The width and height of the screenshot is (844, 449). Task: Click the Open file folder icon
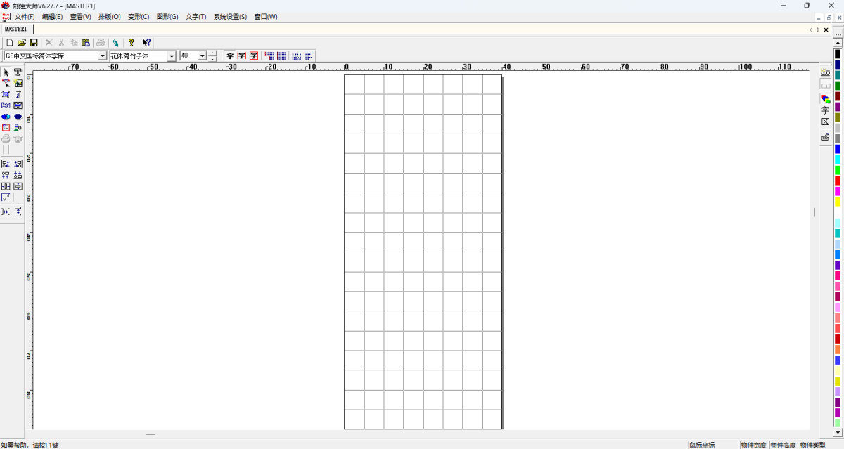(x=22, y=43)
